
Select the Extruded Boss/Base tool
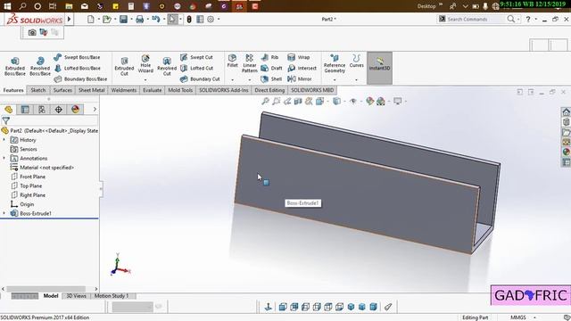point(15,66)
